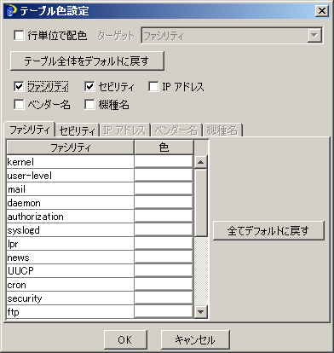Viewport: 334px width, 353px height.
Task: Select the UUCP row
Action: click(x=70, y=271)
